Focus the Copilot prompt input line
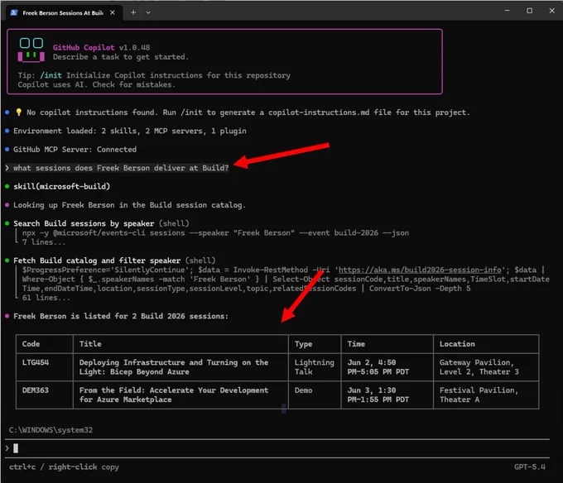This screenshot has width=563, height=483. 277,448
